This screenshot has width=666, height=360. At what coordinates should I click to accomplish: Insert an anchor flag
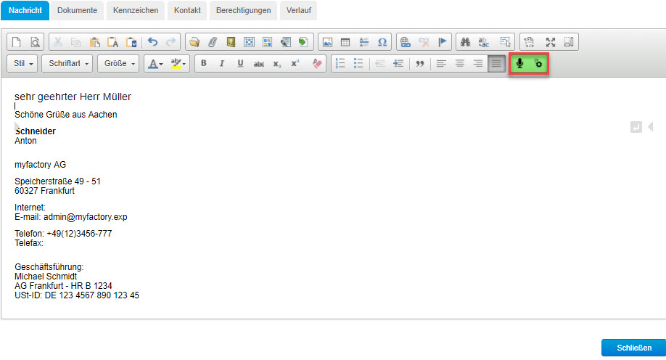tap(442, 42)
